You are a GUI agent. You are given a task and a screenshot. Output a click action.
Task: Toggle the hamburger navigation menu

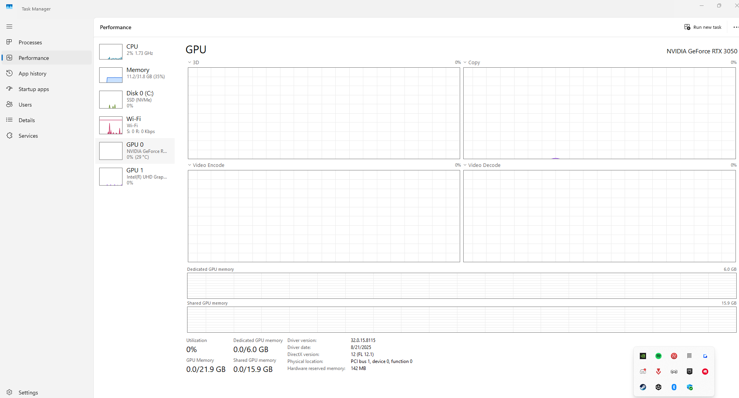9,26
